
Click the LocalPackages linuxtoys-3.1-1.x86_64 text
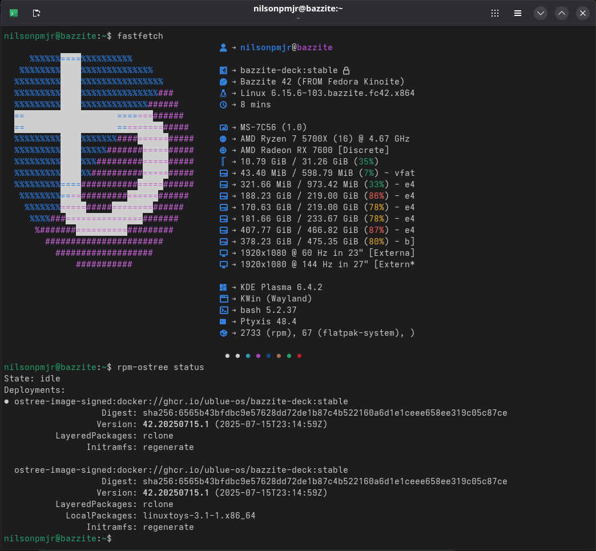tap(160, 516)
